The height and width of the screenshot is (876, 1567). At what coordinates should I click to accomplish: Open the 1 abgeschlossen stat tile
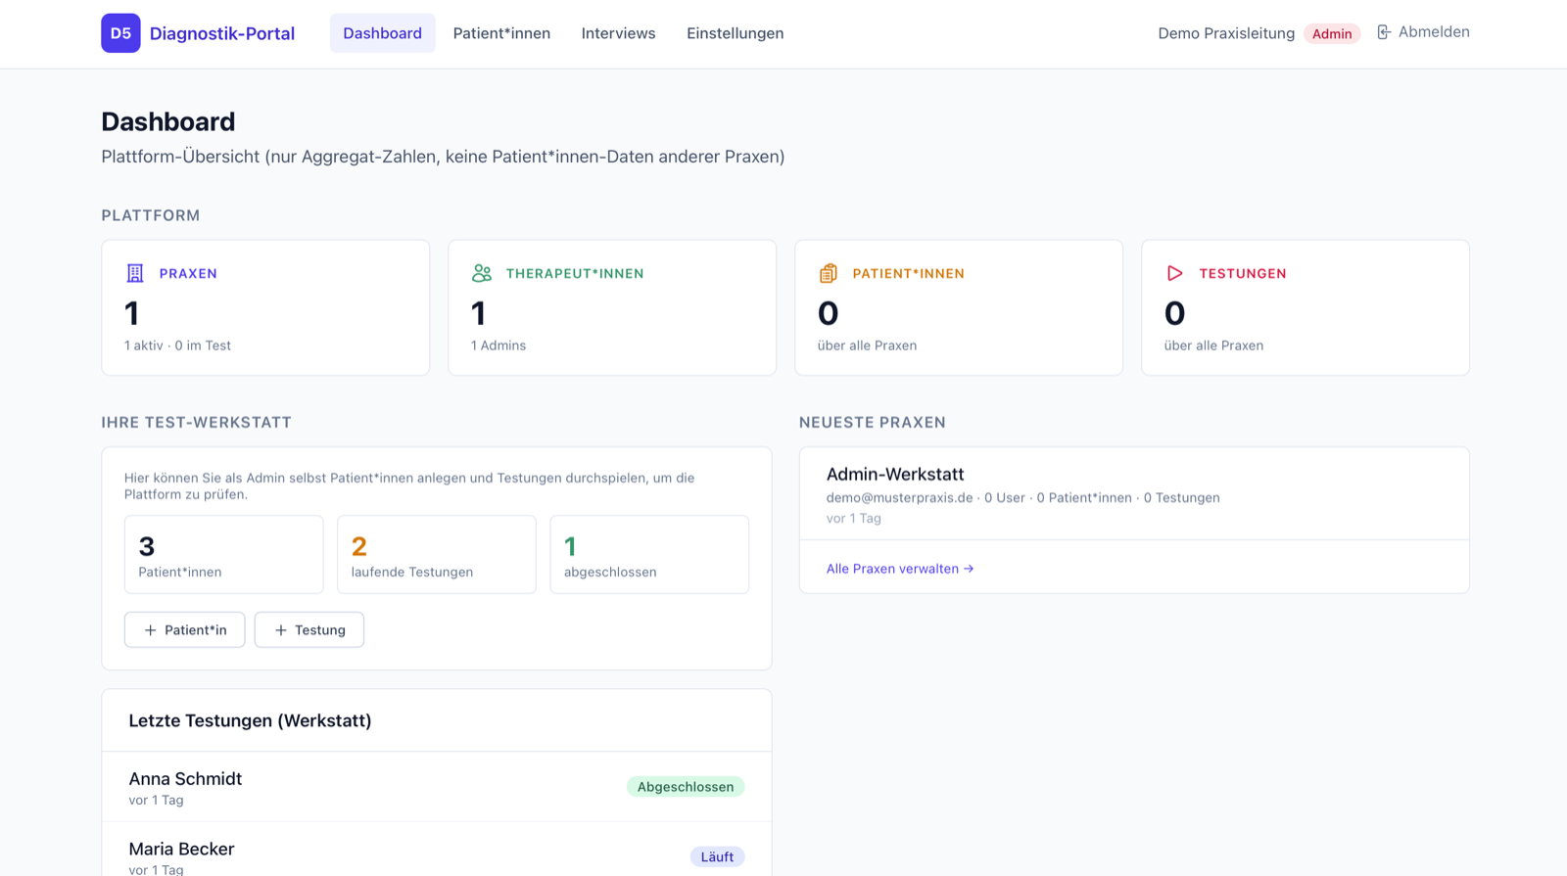[649, 555]
